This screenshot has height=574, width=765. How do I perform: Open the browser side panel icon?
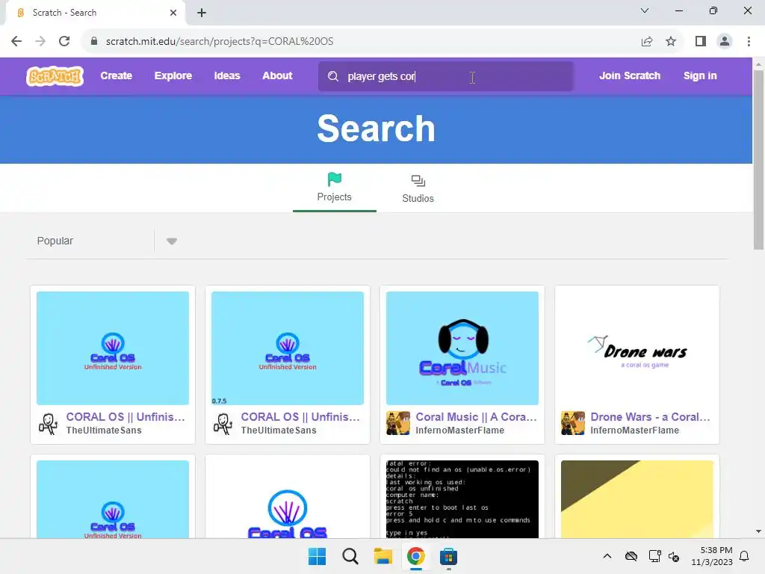point(701,41)
